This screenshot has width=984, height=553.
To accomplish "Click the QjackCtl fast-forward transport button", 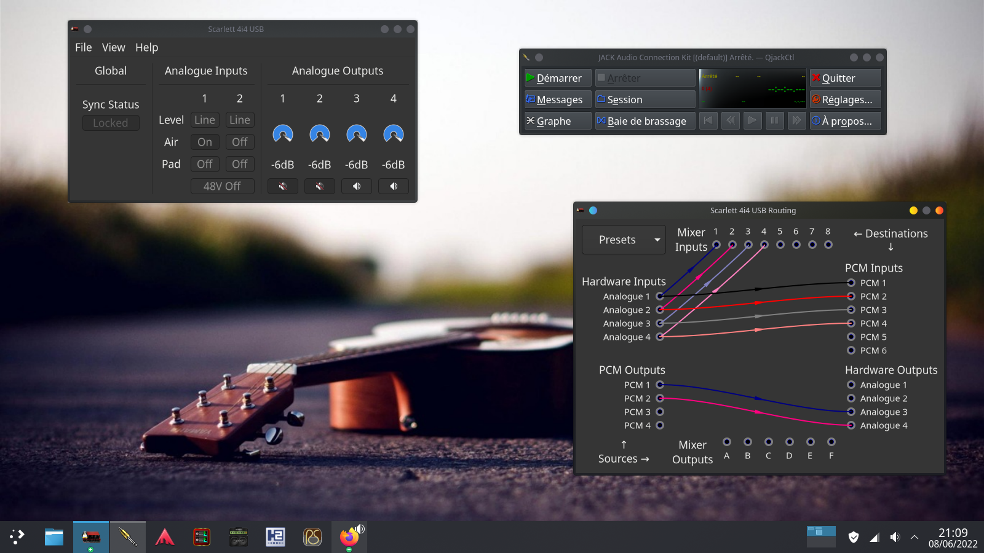I will [796, 120].
